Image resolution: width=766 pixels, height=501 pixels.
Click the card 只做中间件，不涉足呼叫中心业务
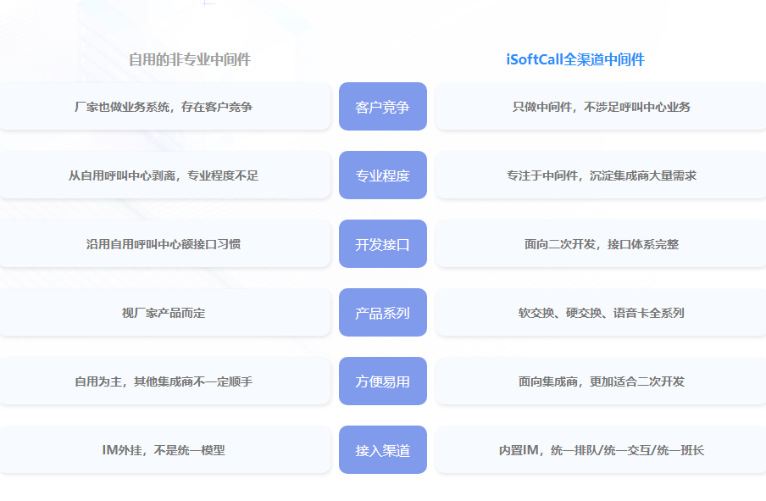coord(601,107)
